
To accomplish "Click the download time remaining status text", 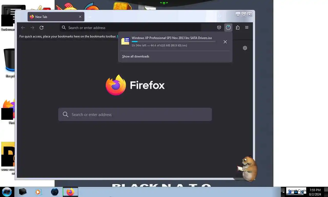I will click(x=159, y=45).
